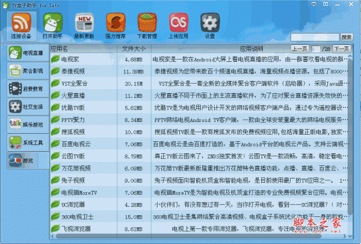Screen dimensions: 361x244
Task: Click the leaf icon beside 泰捷视频
Action: click(55, 71)
